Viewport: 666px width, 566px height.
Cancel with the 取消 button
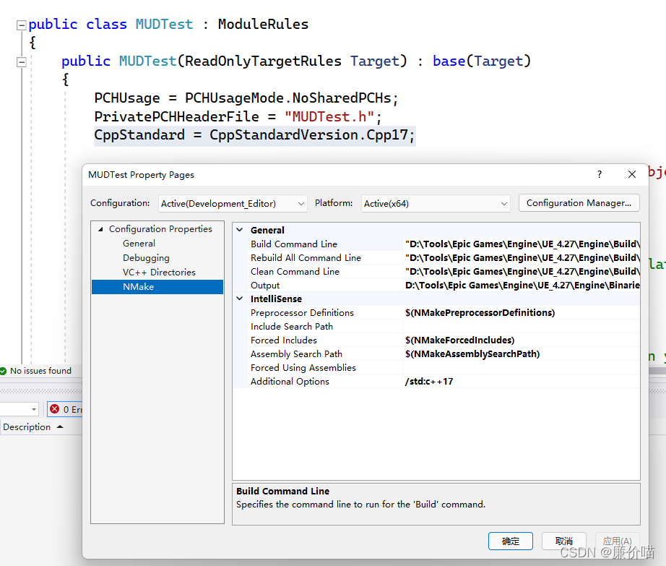[x=563, y=541]
